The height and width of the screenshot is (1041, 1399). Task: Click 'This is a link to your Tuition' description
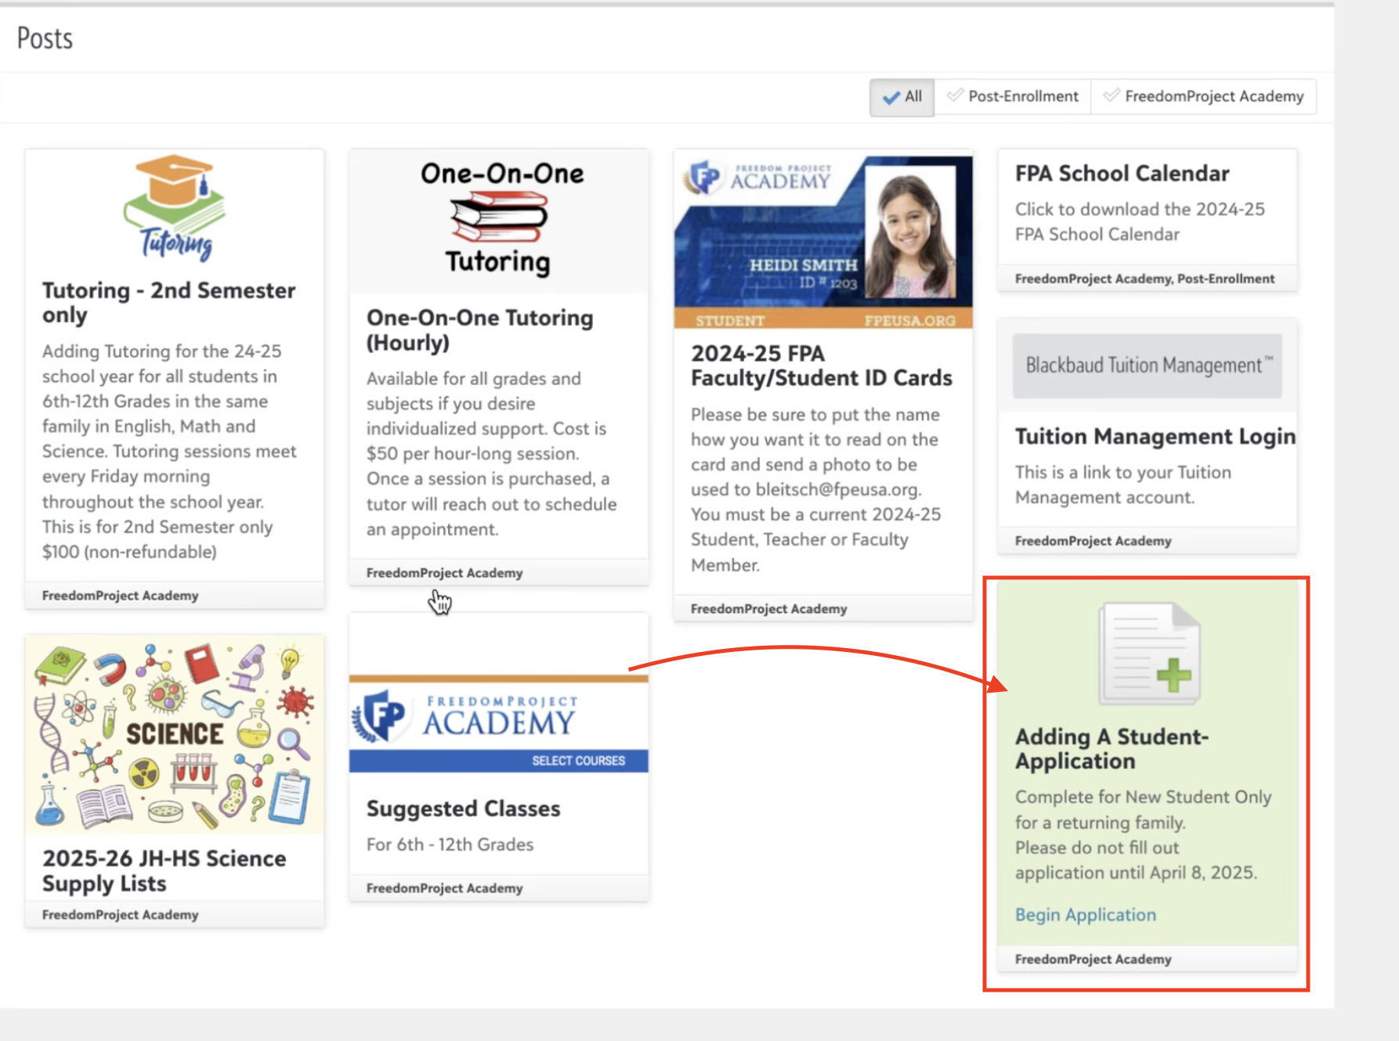pyautogui.click(x=1123, y=472)
